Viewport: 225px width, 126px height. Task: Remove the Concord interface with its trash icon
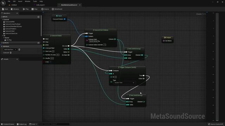click(x=11, y=53)
